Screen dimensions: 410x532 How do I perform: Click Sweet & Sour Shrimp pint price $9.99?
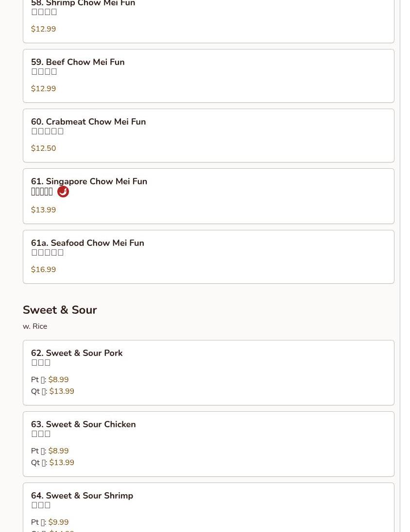pos(58,522)
